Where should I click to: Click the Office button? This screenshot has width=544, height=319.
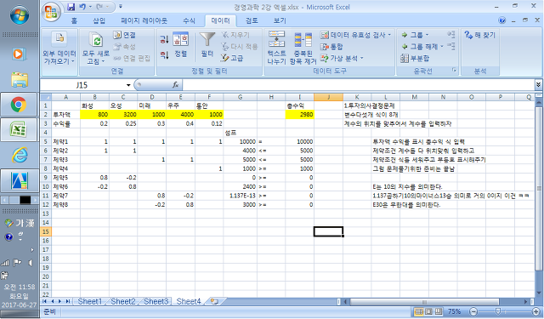(x=51, y=13)
